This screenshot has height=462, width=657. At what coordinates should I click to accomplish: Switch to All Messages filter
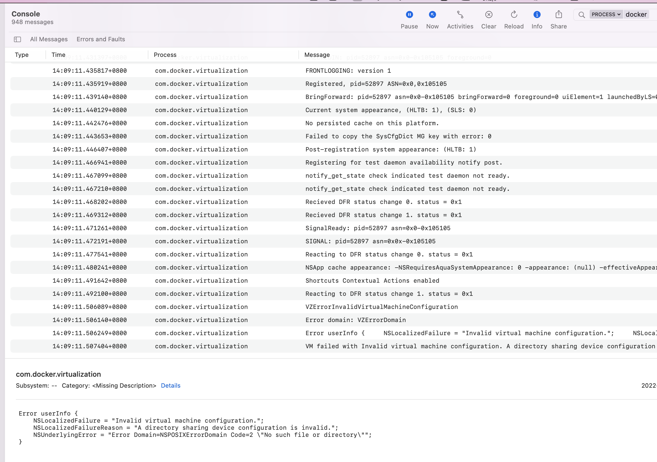tap(49, 39)
